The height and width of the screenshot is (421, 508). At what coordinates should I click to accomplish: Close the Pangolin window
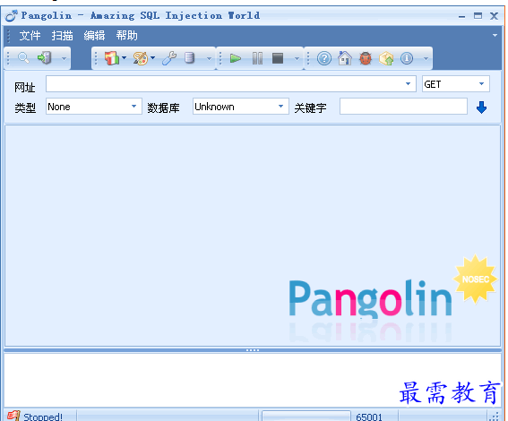(x=494, y=15)
